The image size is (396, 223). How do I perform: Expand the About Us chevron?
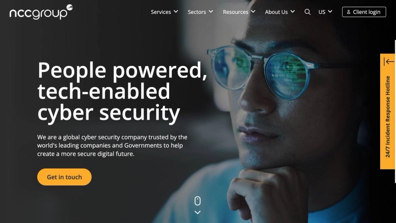[293, 11]
